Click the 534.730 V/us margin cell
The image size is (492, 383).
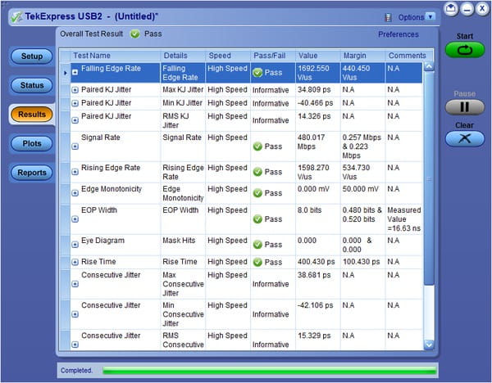pyautogui.click(x=362, y=172)
